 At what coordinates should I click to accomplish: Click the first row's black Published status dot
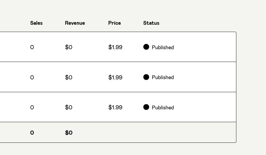click(x=146, y=47)
